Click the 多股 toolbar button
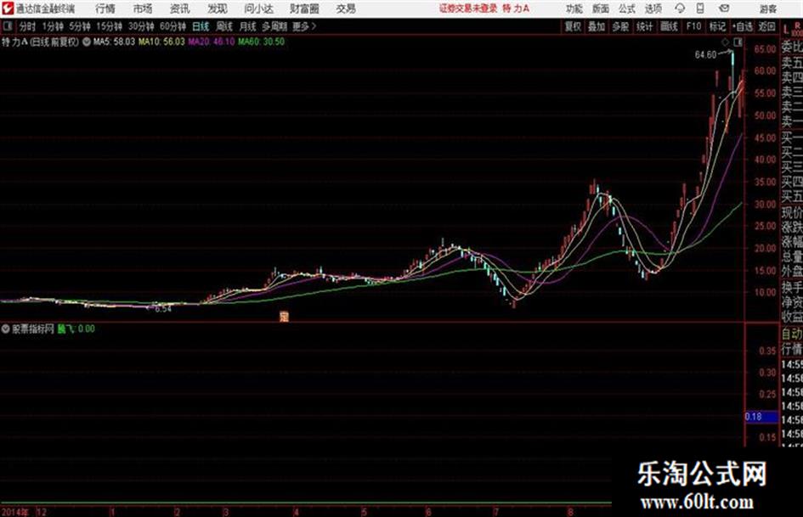 click(620, 26)
